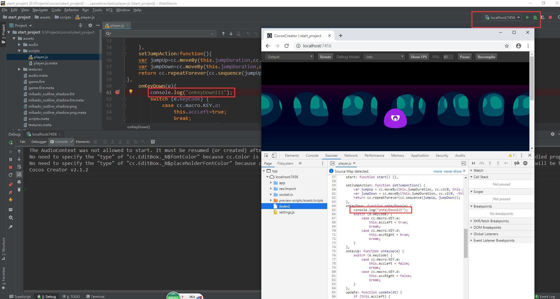560x299 pixels.
Task: Collapse the scripts folder in Project tree
Action: coord(19,51)
